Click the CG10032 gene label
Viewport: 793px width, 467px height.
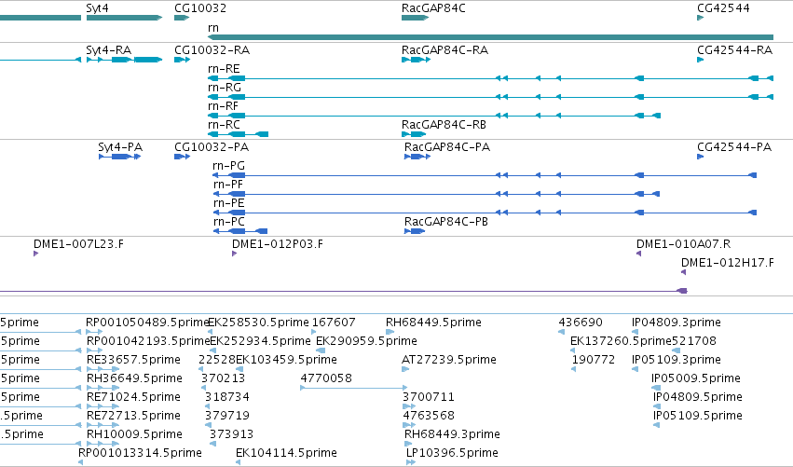point(200,8)
